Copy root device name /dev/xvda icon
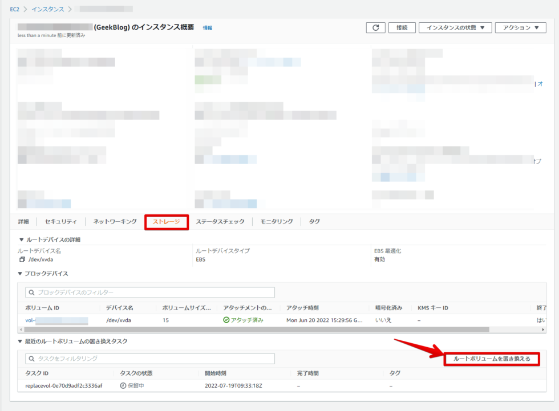The width and height of the screenshot is (559, 411). tap(22, 259)
